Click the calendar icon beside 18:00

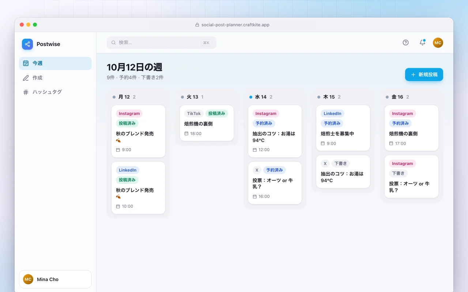click(186, 134)
